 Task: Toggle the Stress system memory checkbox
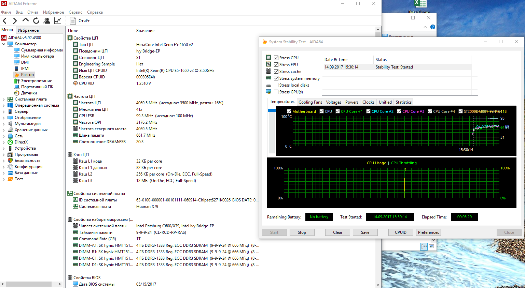pyautogui.click(x=276, y=78)
